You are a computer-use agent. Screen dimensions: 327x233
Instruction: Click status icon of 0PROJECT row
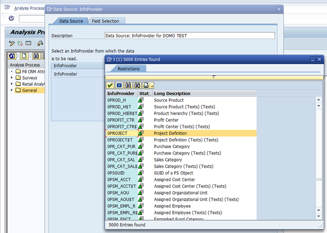[141, 133]
